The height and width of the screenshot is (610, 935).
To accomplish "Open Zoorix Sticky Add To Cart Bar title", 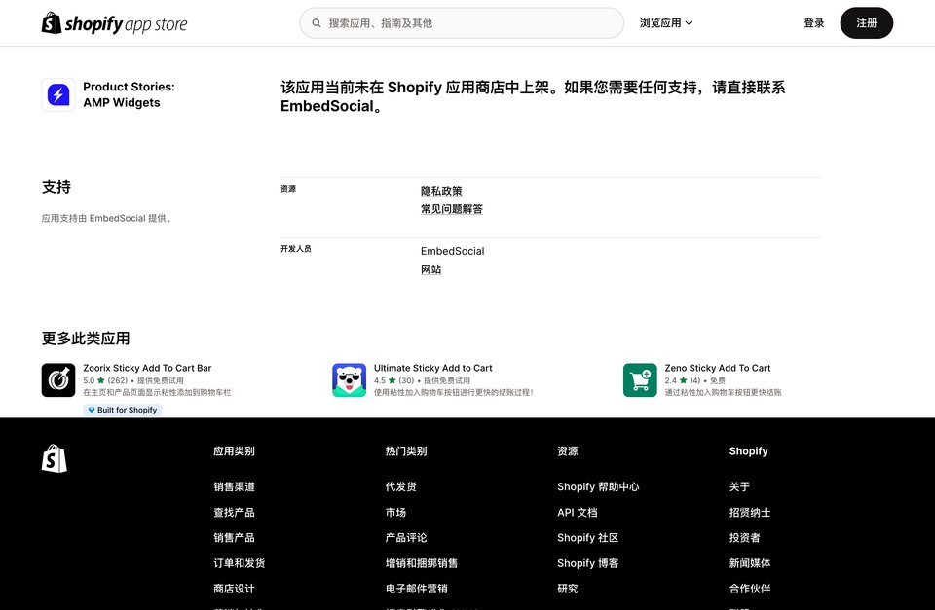I will (147, 368).
